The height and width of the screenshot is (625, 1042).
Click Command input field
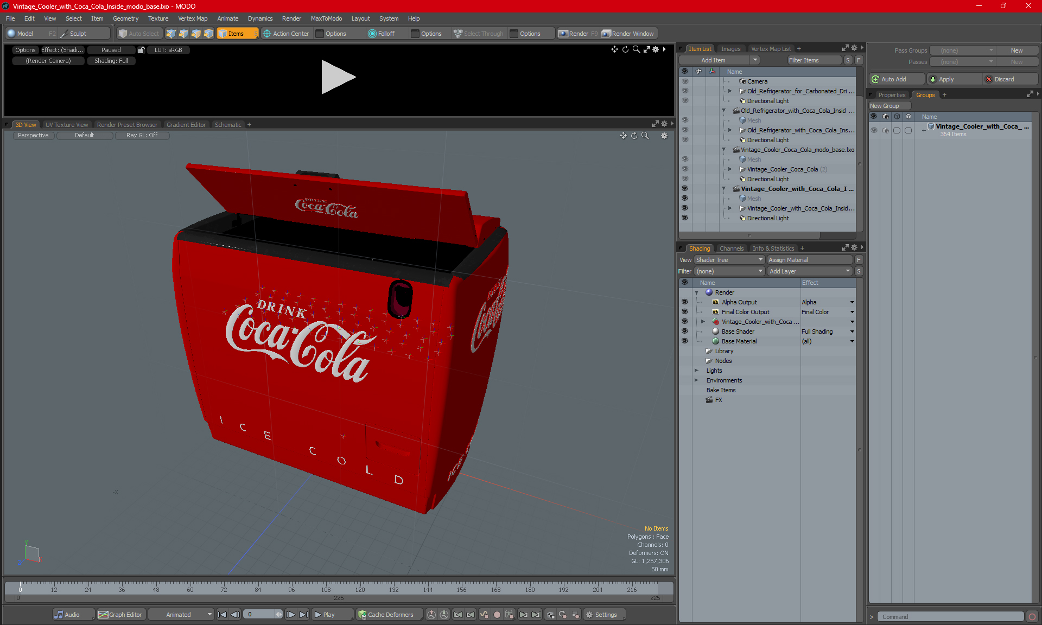(951, 617)
